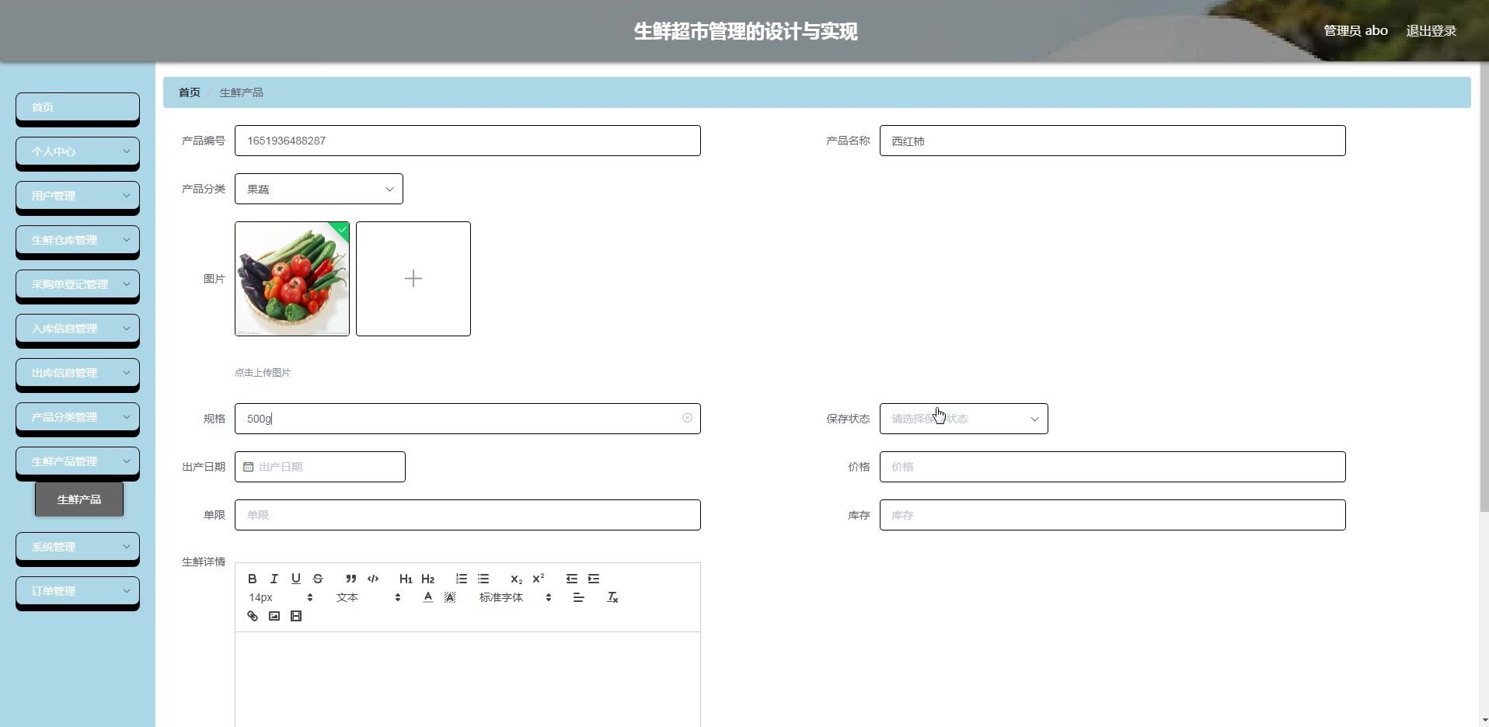Expand 用户管理 menu
Viewport: 1489px width, 727px height.
pos(78,196)
